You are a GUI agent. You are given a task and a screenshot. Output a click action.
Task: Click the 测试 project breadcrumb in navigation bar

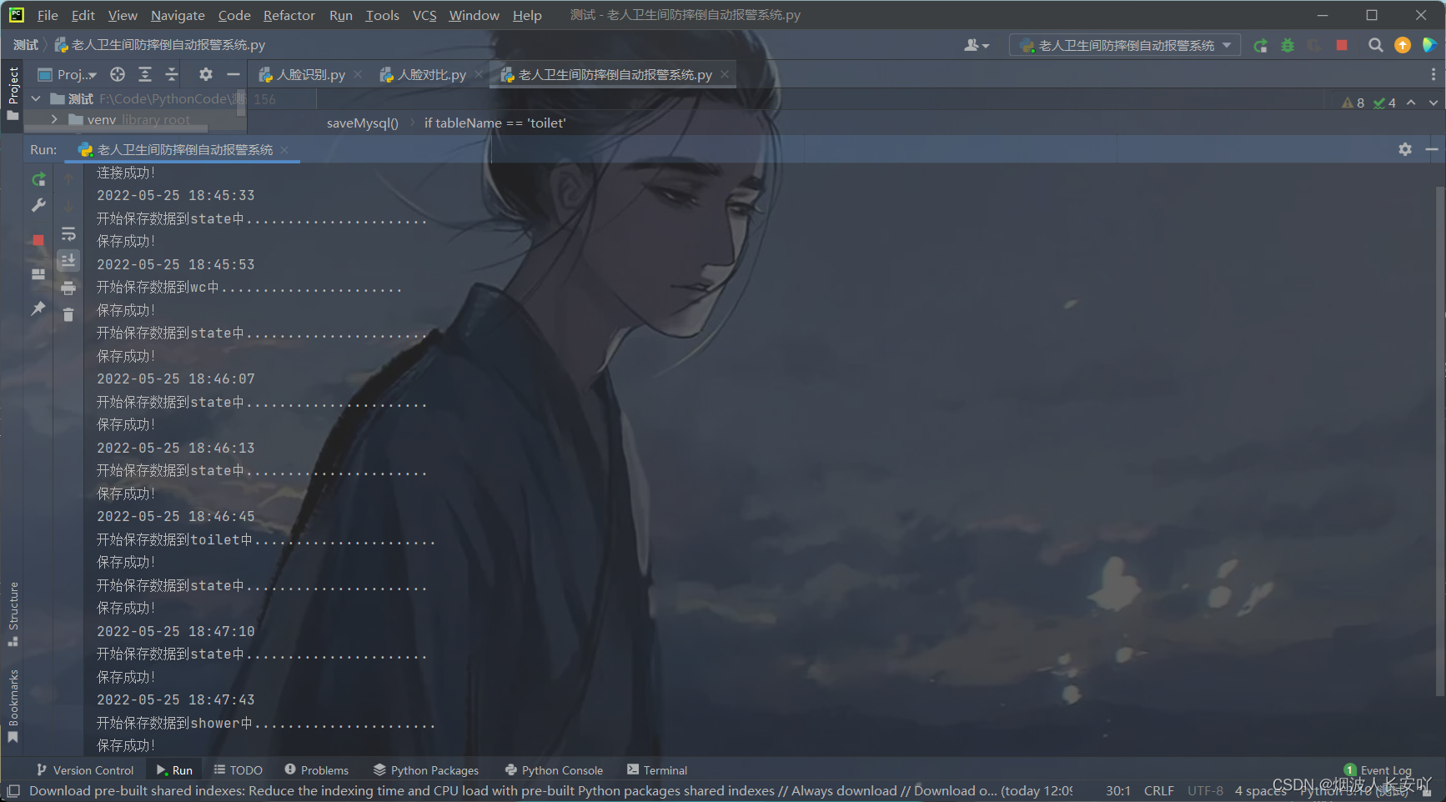click(x=26, y=45)
